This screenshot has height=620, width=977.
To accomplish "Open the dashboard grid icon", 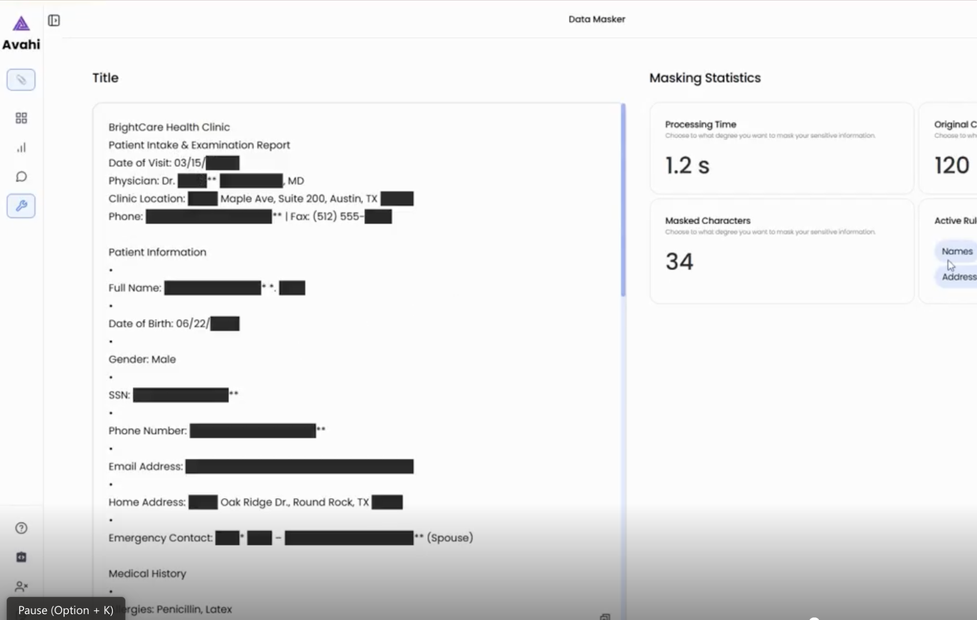I will (x=21, y=118).
